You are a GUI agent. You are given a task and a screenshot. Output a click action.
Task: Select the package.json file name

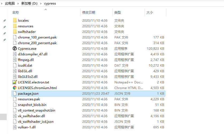click(28, 94)
